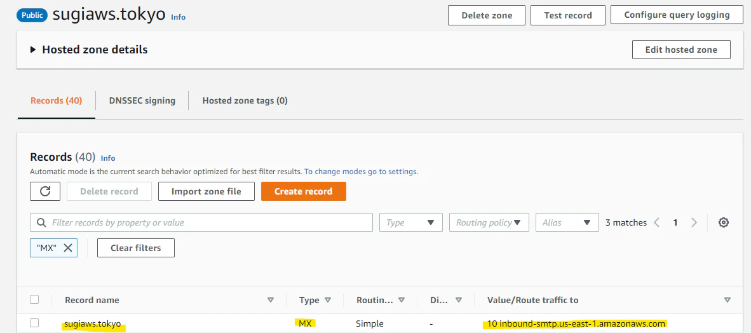The width and height of the screenshot is (751, 333).
Task: Go to the next results page
Action: click(x=694, y=222)
